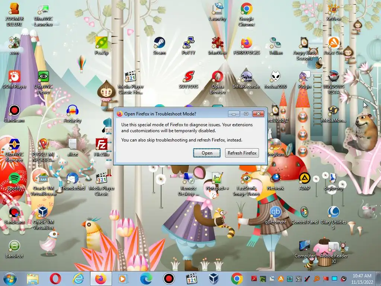
Task: Select the Pidgin desktop icon
Action: [304, 79]
